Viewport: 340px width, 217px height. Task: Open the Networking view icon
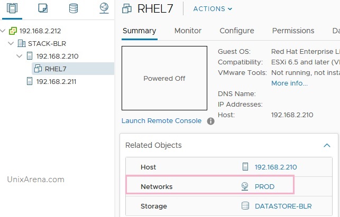(104, 8)
